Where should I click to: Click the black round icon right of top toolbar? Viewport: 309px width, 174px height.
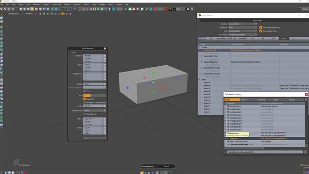pyautogui.click(x=188, y=9)
